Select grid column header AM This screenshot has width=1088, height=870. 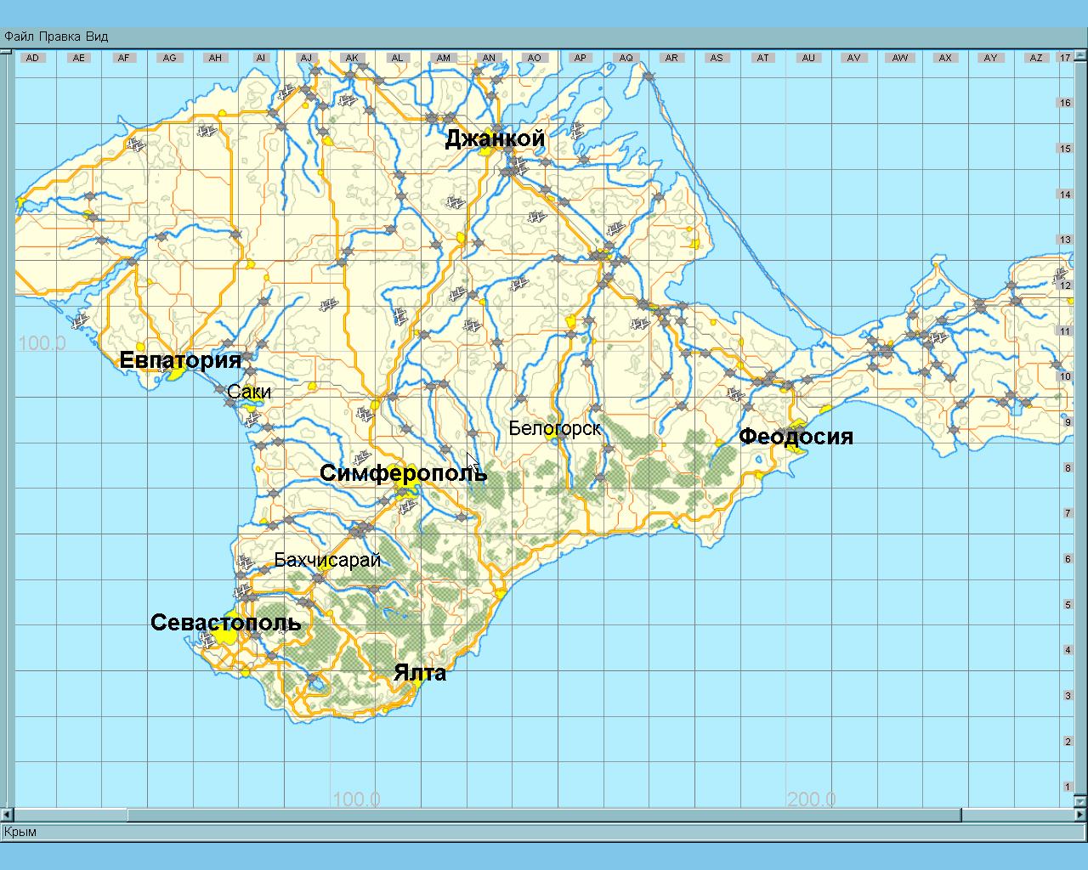[443, 58]
